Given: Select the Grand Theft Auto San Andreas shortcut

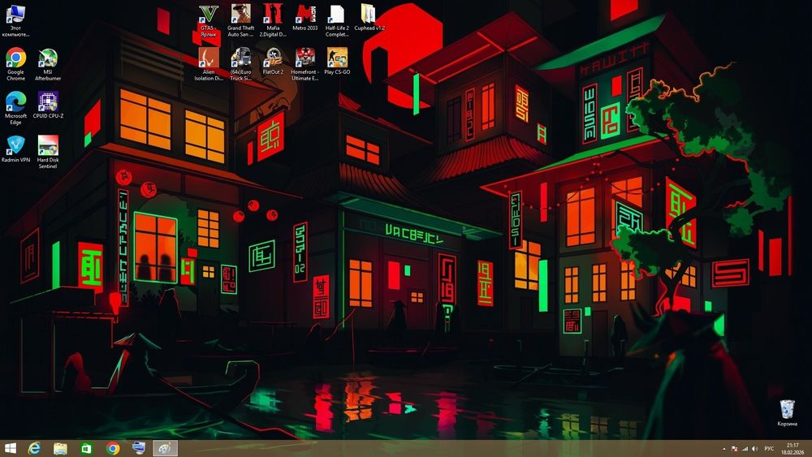Looking at the screenshot, I should pyautogui.click(x=241, y=20).
